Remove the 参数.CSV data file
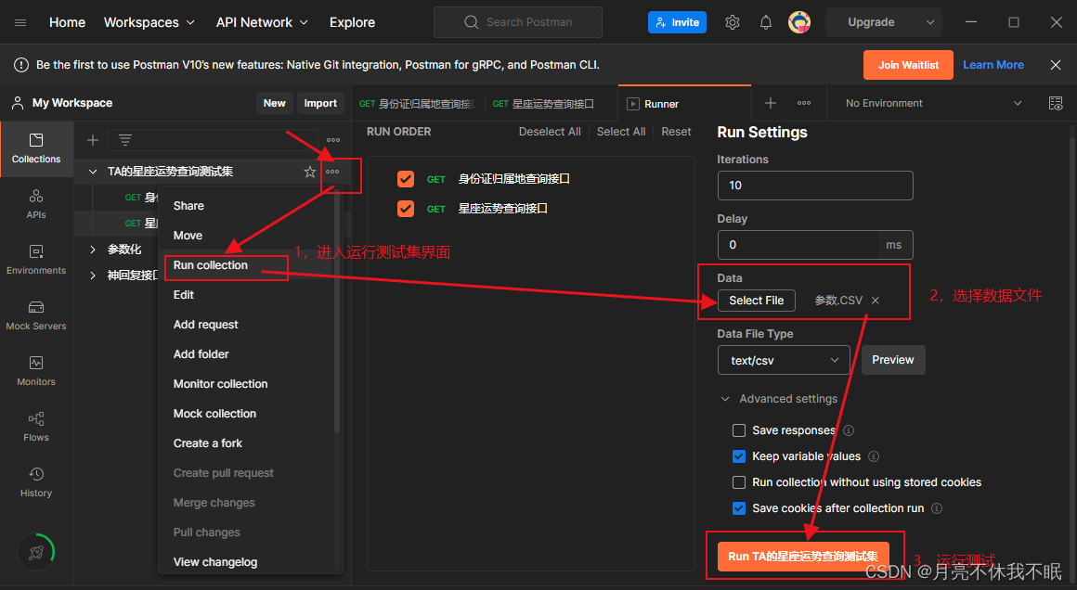1077x590 pixels. pos(875,301)
